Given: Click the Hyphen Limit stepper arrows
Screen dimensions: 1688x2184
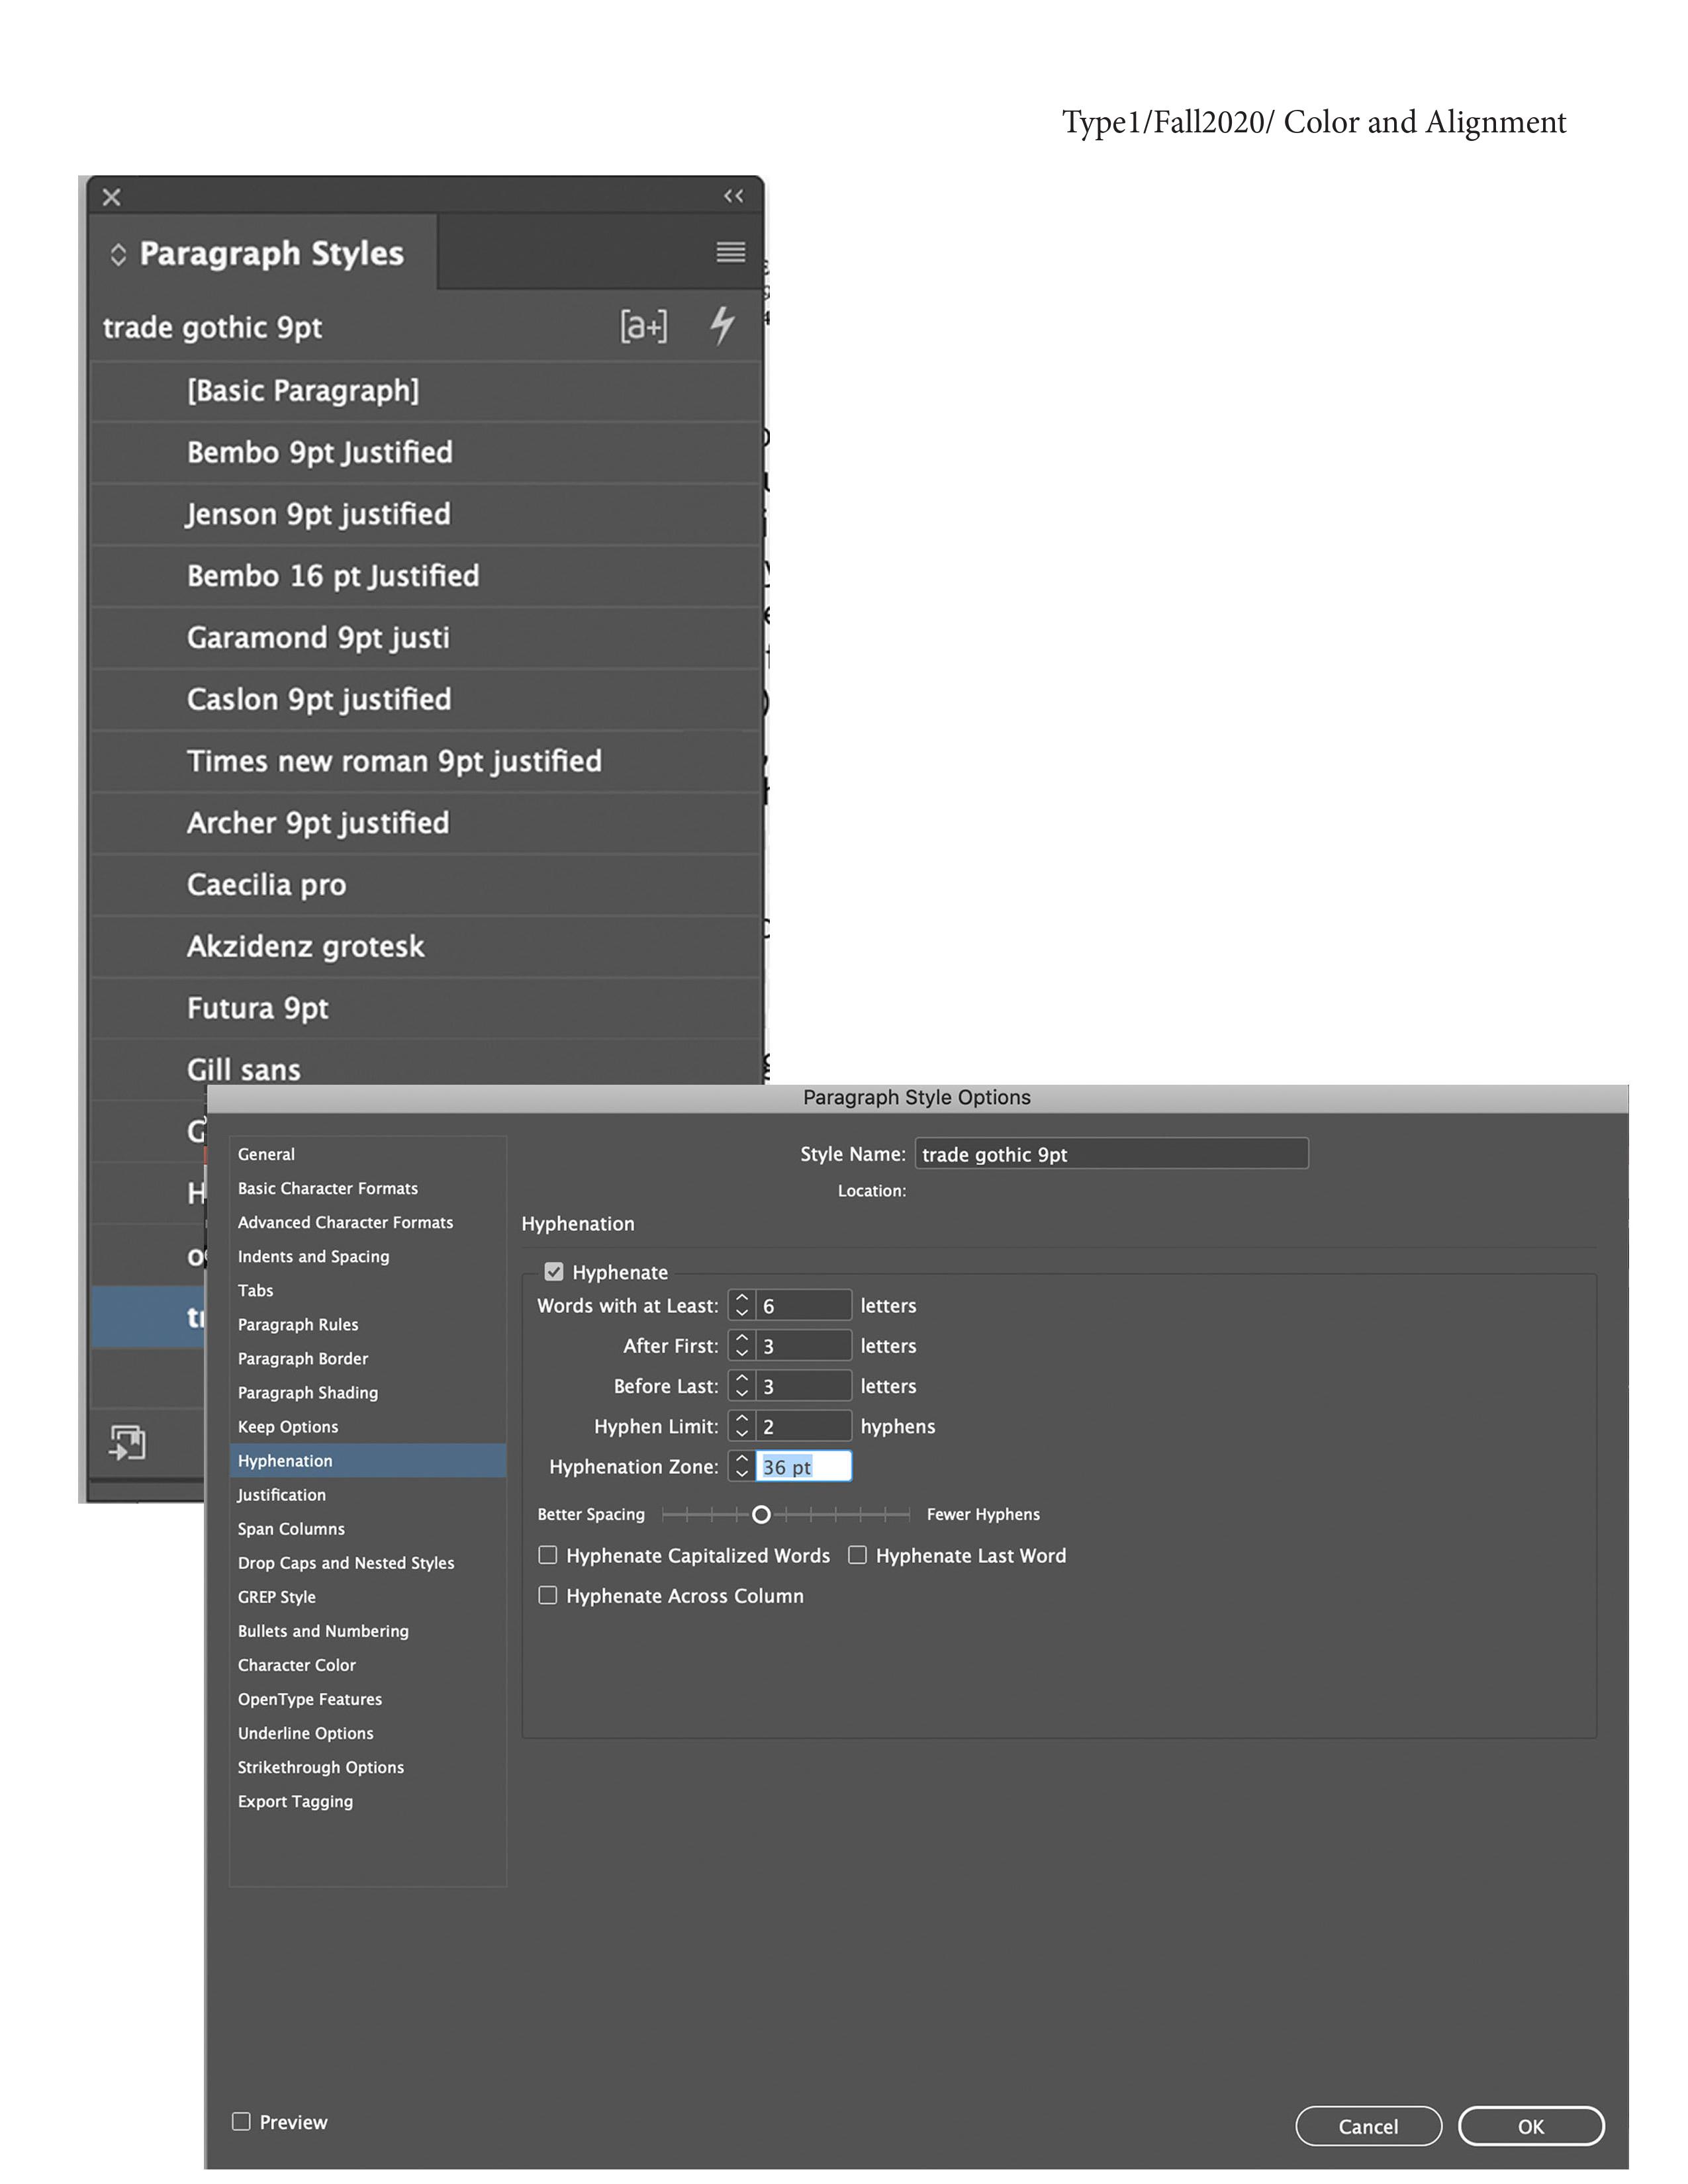Looking at the screenshot, I should pos(741,1426).
